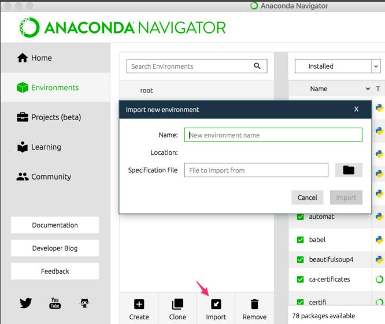Open the Documentation button

[x=55, y=225]
